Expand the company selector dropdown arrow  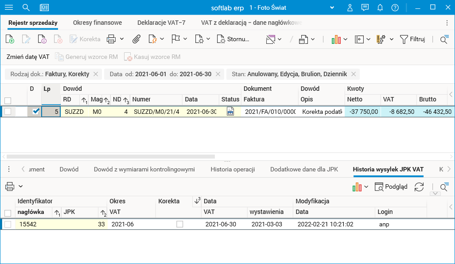tap(332, 8)
